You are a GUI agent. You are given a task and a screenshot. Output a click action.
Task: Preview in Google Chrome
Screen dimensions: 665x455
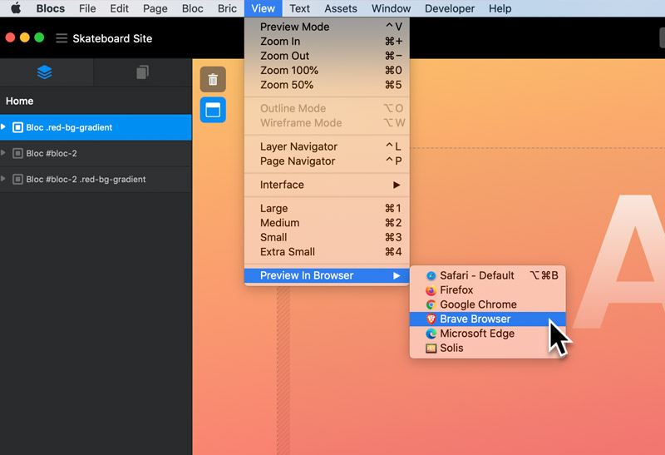488,304
